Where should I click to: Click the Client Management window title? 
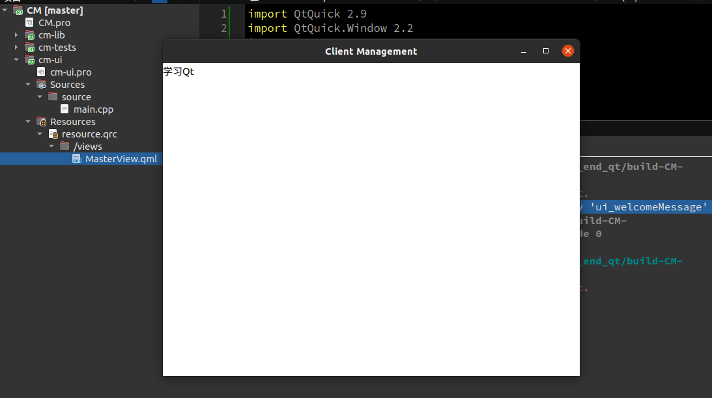(371, 51)
